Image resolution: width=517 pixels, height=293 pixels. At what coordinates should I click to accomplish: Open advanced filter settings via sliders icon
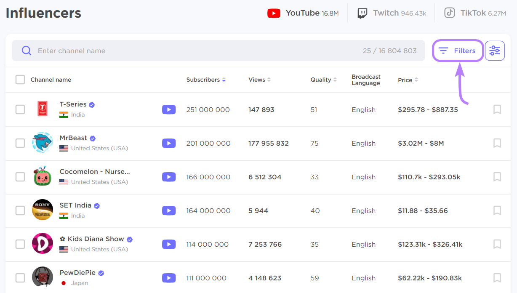coord(495,50)
